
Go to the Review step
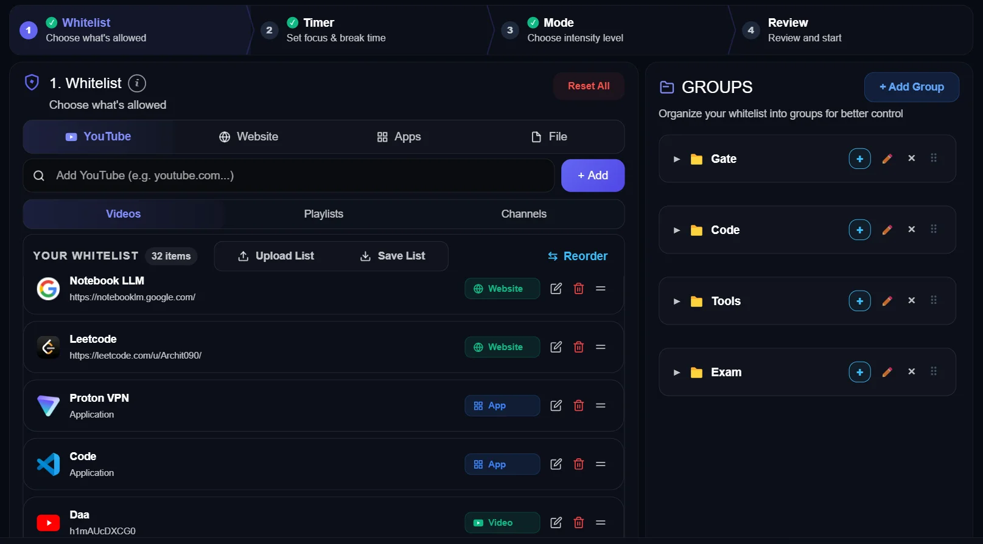[852, 30]
